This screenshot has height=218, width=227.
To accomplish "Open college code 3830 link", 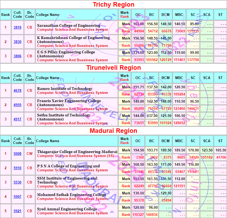I will coord(17,42).
